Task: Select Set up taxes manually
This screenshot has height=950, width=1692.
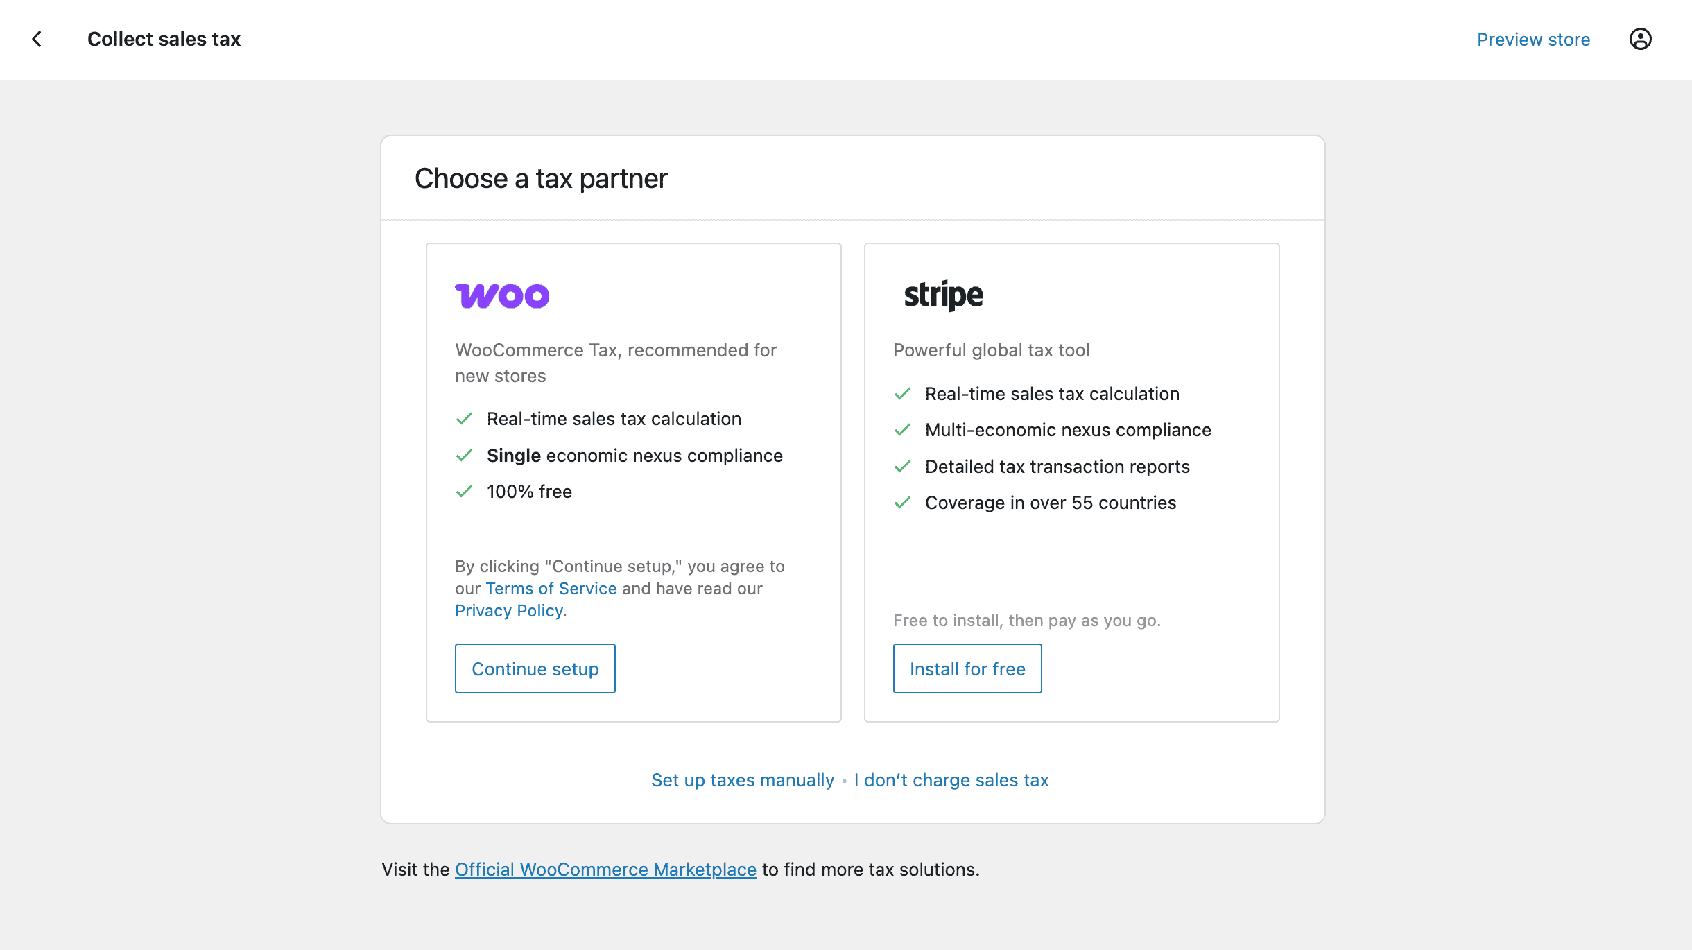Action: pyautogui.click(x=742, y=780)
